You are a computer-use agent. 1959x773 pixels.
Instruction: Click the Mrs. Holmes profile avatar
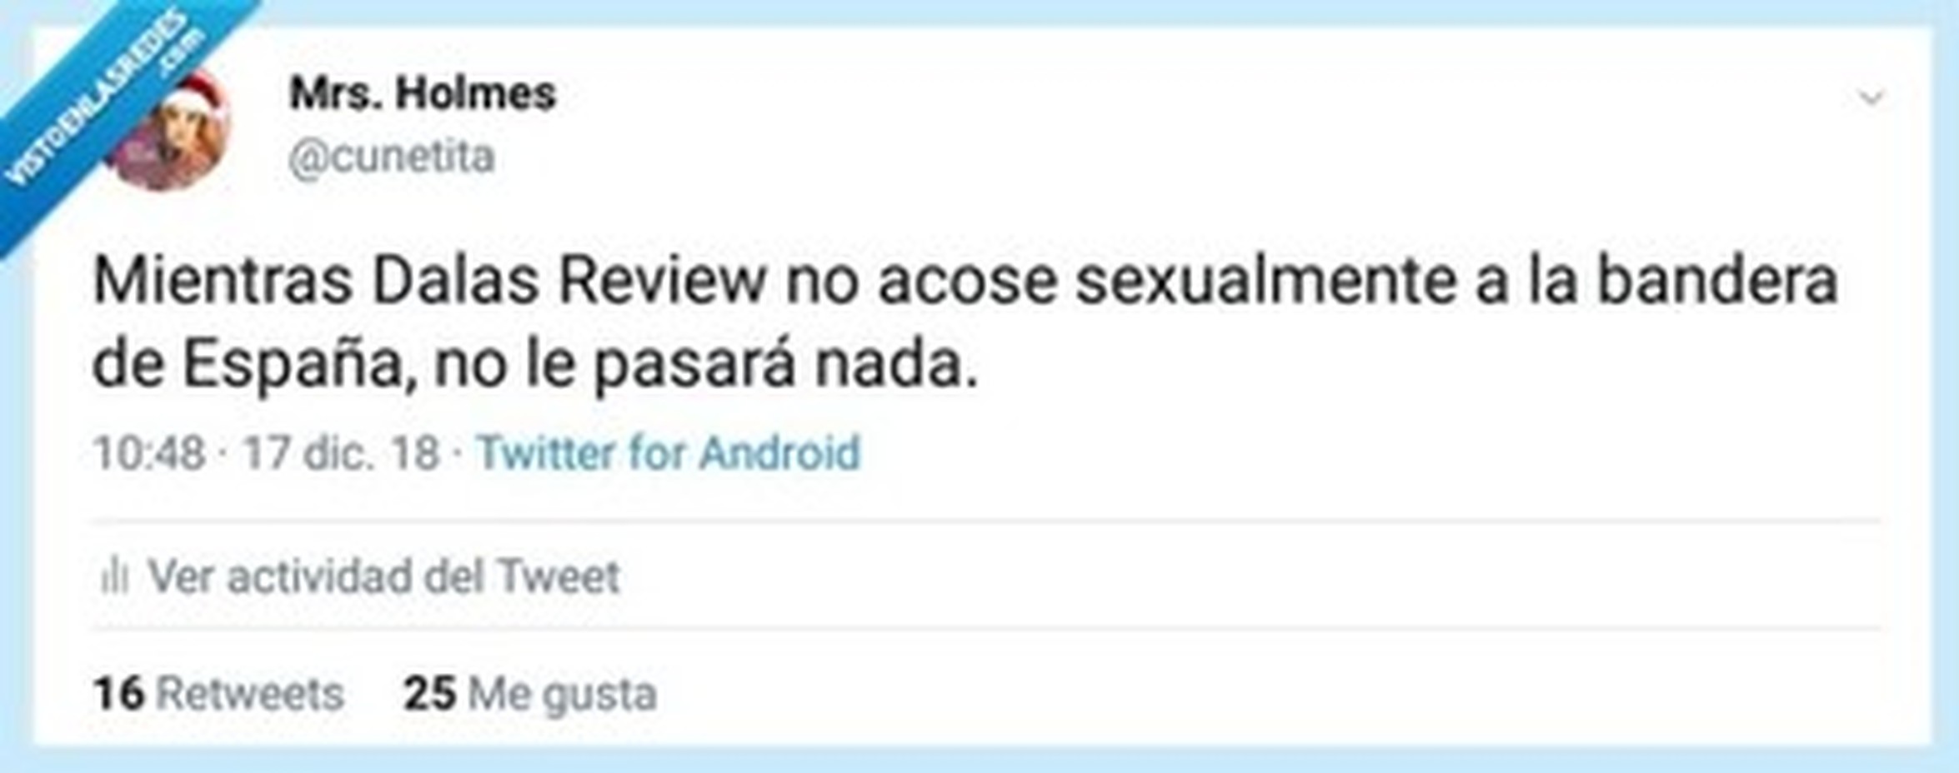[x=170, y=130]
